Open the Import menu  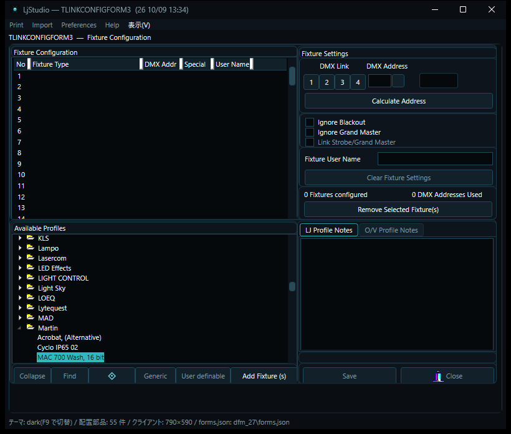pos(42,25)
